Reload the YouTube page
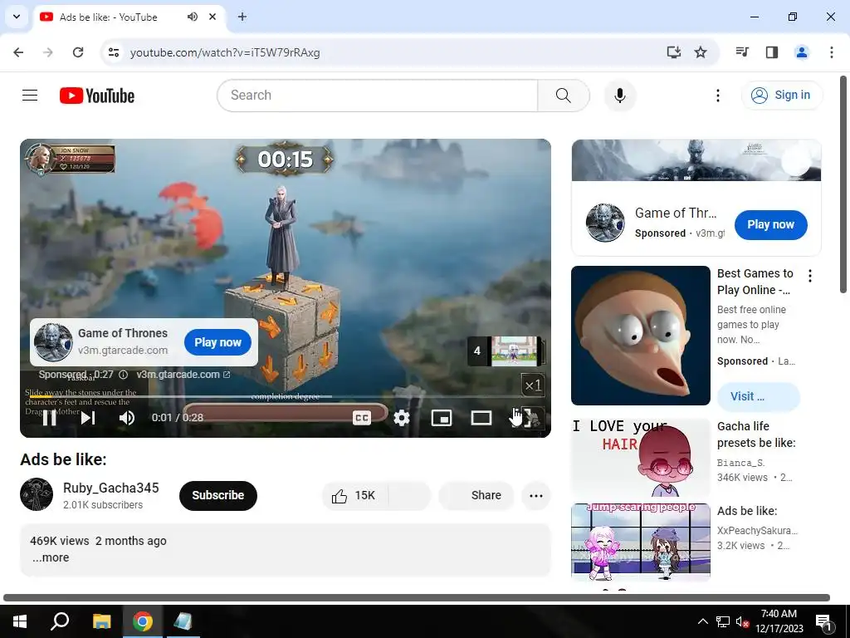This screenshot has height=638, width=850. point(78,52)
